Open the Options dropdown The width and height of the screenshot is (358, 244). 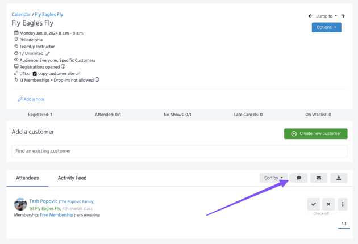pyautogui.click(x=326, y=27)
